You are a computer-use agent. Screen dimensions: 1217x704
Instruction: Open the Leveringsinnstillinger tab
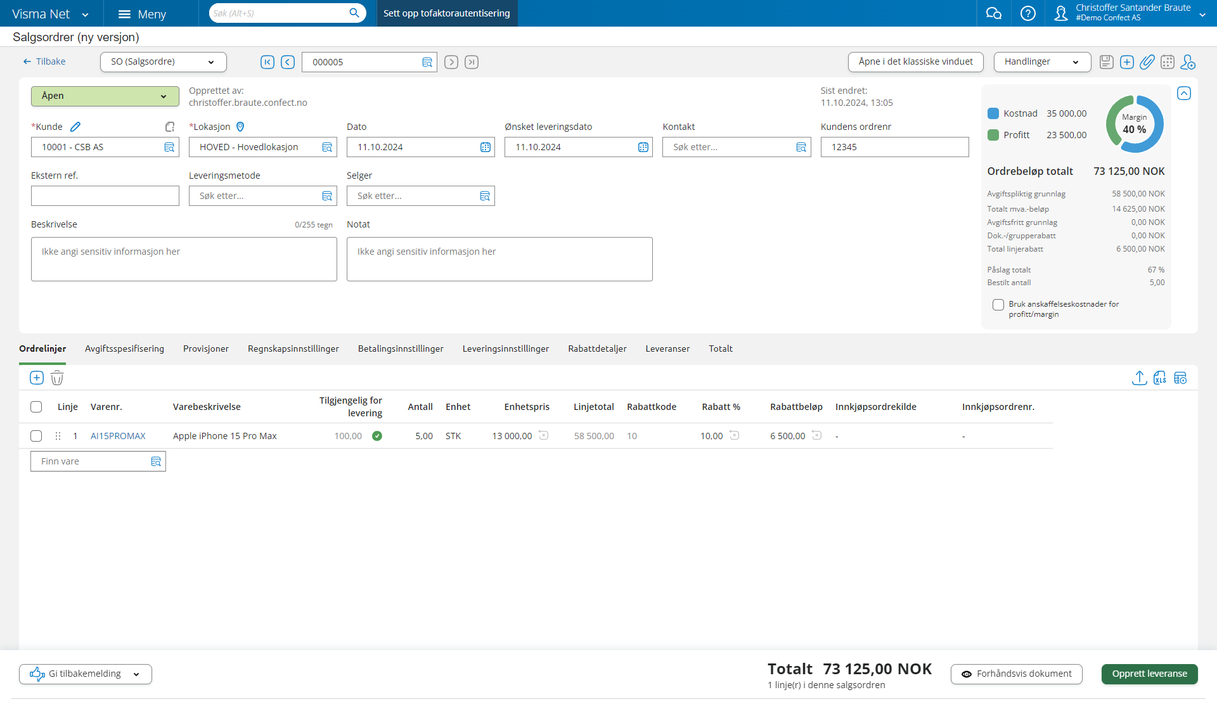click(x=505, y=349)
